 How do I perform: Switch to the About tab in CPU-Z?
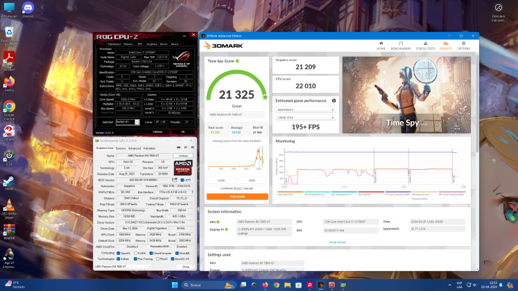(175, 44)
